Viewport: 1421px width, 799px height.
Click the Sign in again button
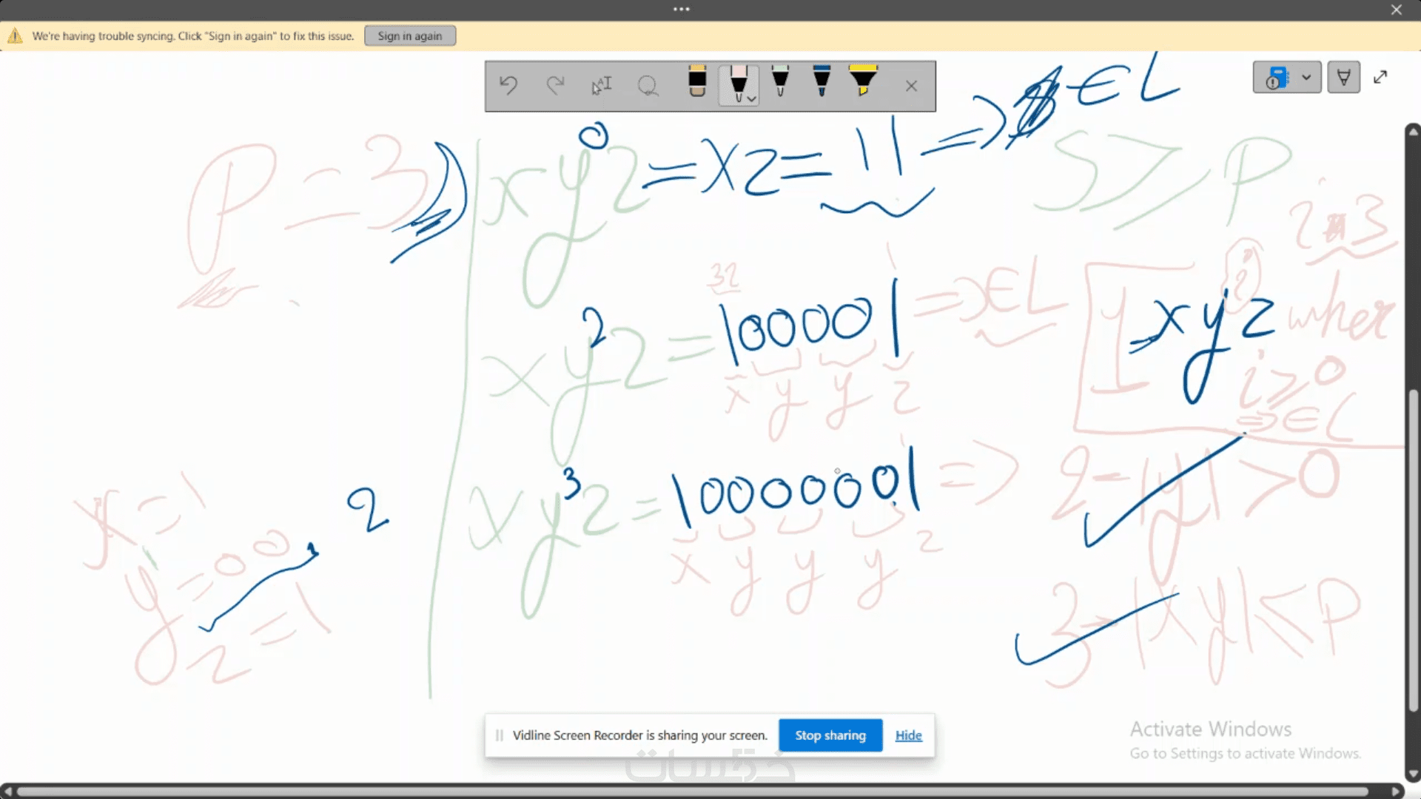[x=410, y=36]
